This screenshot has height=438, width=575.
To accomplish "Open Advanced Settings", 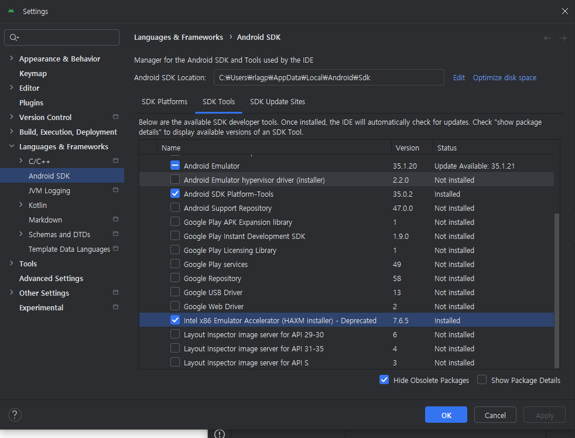I will pyautogui.click(x=51, y=278).
